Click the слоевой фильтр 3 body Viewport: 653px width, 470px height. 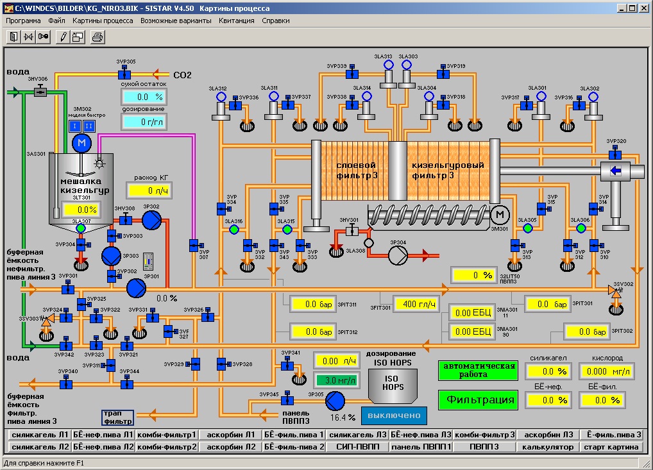356,171
